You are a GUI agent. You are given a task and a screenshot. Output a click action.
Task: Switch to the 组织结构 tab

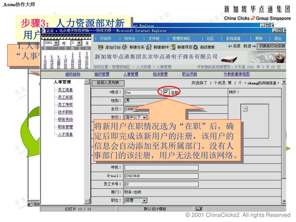point(73,74)
